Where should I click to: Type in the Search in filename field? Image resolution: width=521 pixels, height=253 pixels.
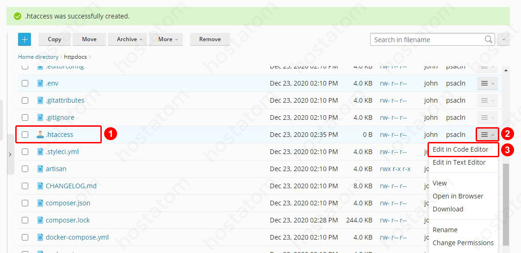pos(426,40)
